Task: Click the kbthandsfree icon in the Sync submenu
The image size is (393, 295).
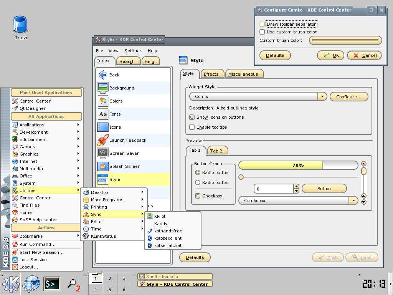Action: (150, 231)
